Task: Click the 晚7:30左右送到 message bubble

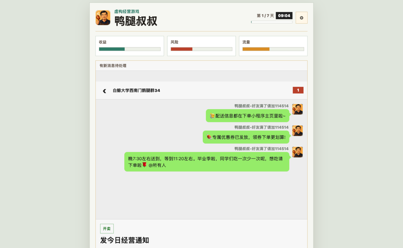Action: tap(207, 162)
